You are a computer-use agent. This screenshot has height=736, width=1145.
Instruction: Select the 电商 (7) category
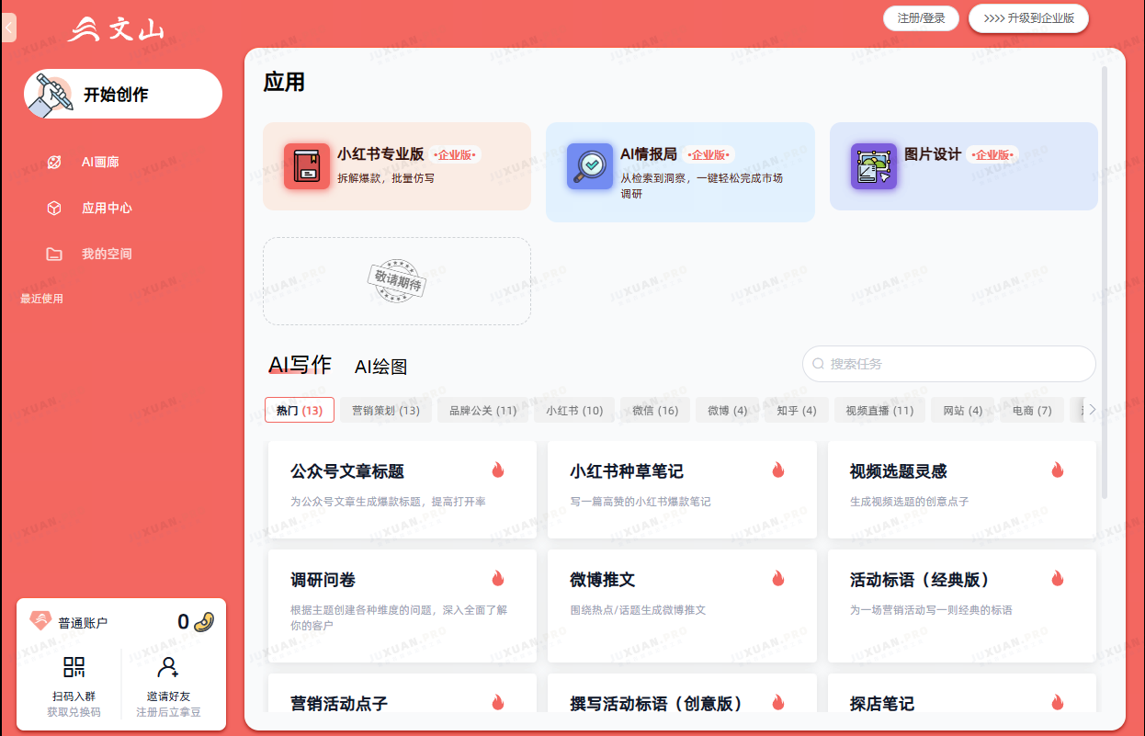pos(1032,410)
